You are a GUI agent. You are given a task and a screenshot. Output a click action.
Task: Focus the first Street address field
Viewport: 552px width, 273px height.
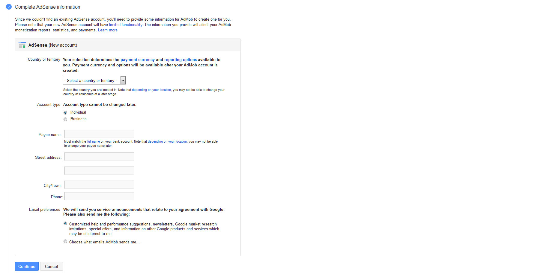click(99, 156)
